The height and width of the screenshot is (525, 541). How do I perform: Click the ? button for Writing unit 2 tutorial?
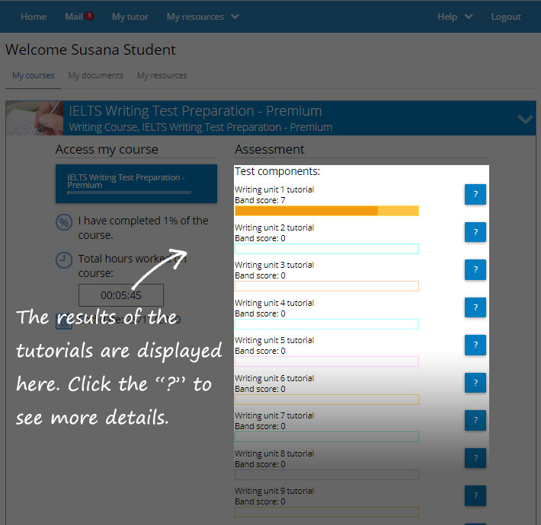[x=475, y=232]
